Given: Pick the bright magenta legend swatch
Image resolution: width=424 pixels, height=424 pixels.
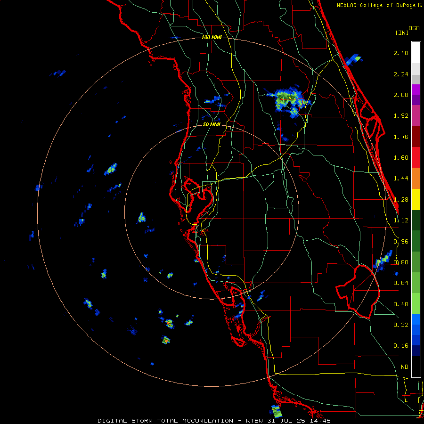Looking at the screenshot, I should [x=416, y=90].
